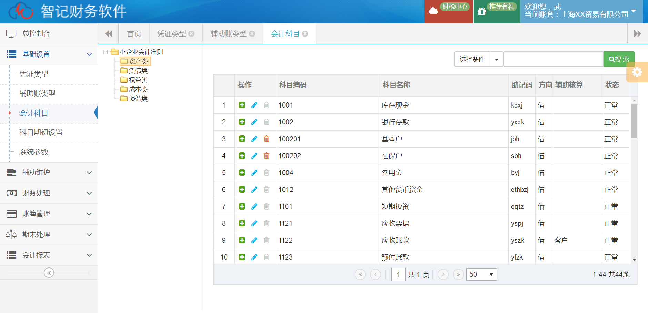Switch to the 辅助账类型 tab
This screenshot has height=313, width=648.
click(229, 34)
